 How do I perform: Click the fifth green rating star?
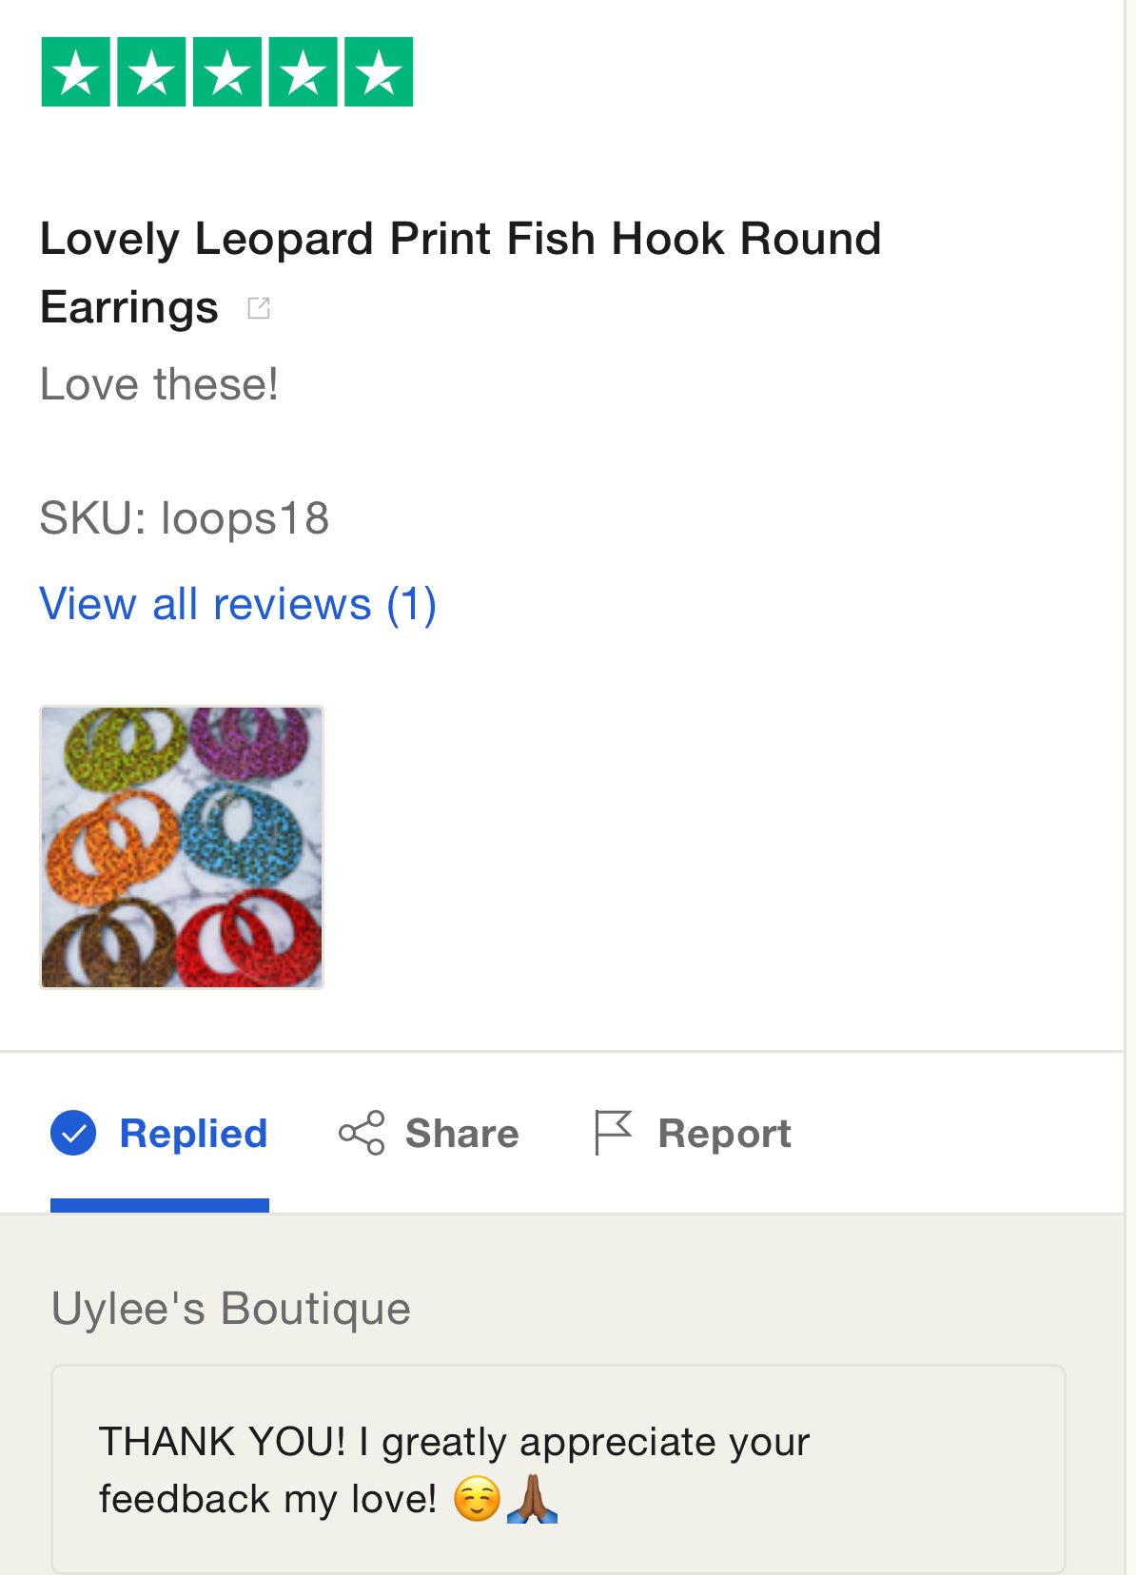379,72
